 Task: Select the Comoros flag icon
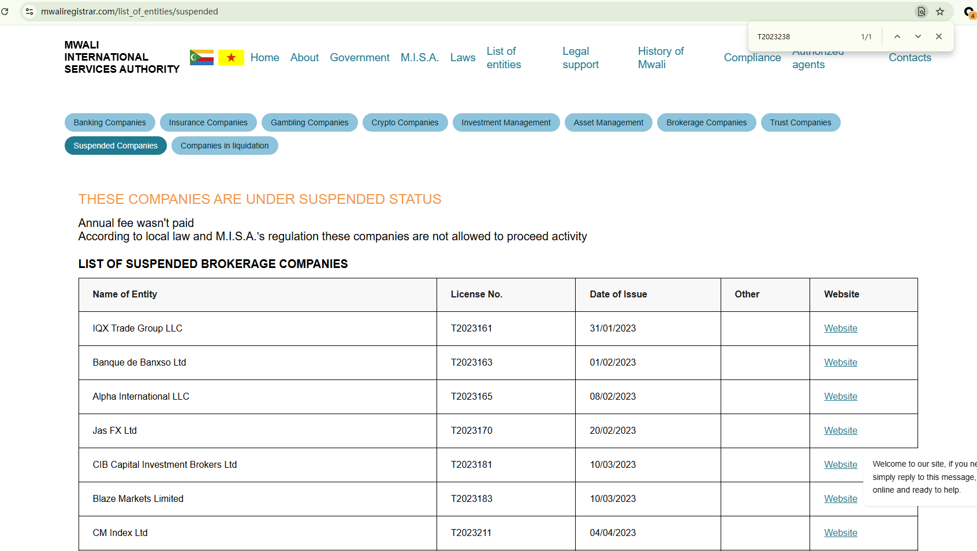click(x=202, y=58)
